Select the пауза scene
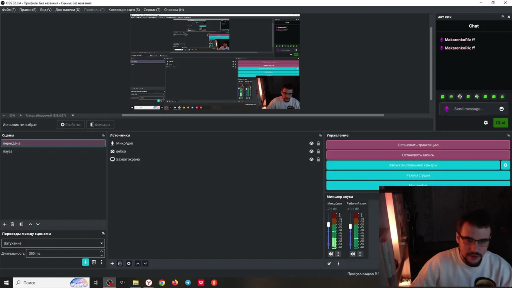The image size is (512, 288). 53,151
